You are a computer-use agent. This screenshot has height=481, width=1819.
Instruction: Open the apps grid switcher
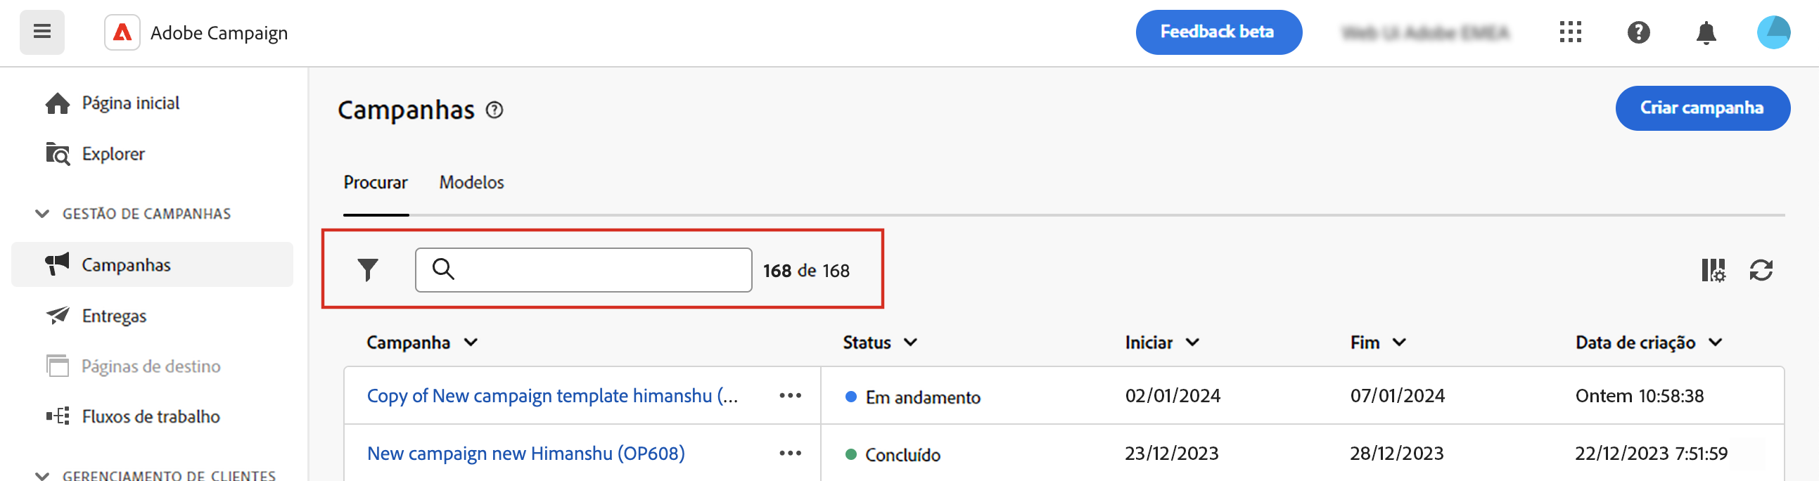[1570, 32]
